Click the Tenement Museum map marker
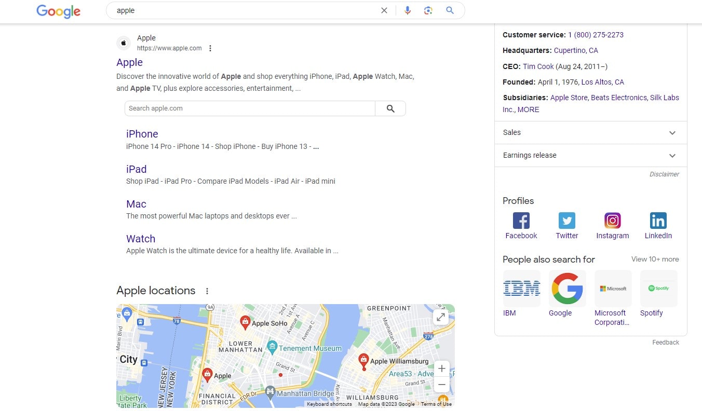702x411 pixels. [x=271, y=347]
